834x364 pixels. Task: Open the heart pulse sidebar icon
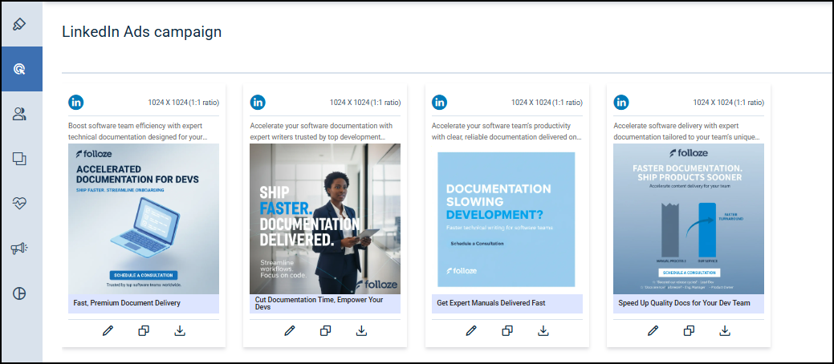19,204
